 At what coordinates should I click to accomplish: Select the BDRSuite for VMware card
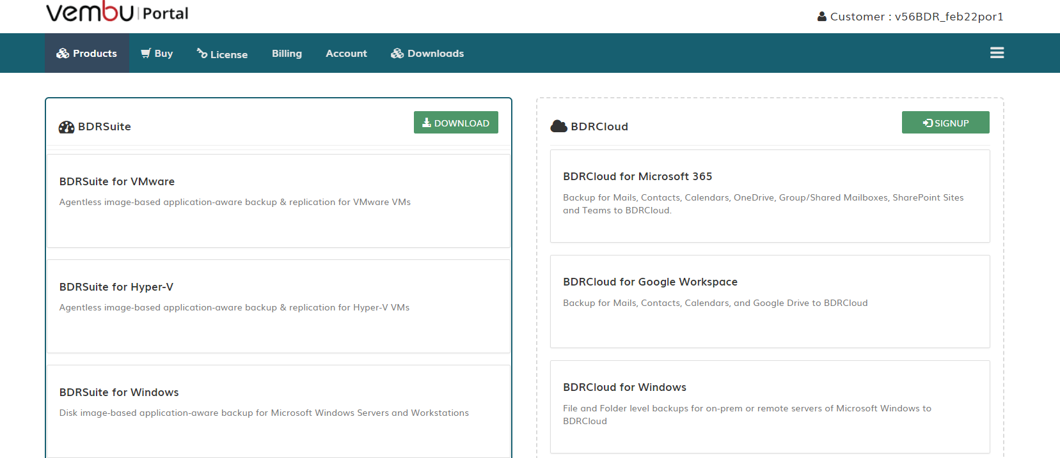[278, 201]
